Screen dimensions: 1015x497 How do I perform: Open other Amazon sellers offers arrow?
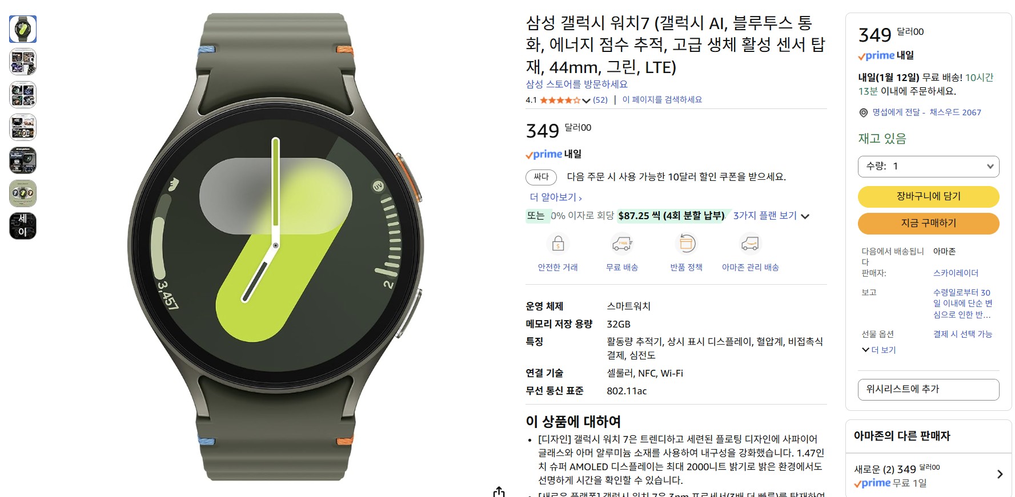coord(1000,474)
